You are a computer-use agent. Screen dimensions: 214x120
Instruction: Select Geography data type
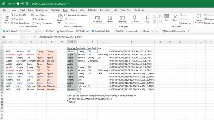pos(122,19)
